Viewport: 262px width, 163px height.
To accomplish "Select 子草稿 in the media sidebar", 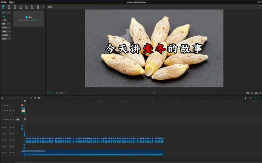I will [4, 20].
